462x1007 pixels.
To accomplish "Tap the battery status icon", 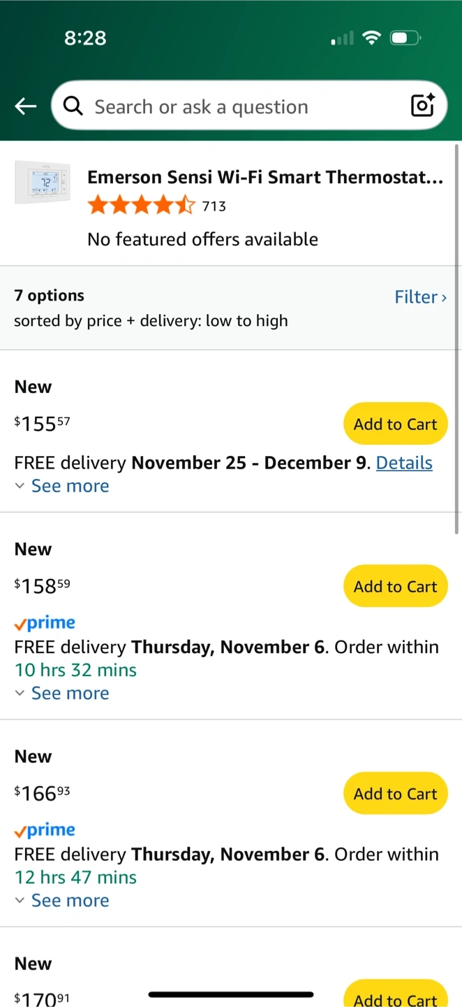I will point(406,38).
